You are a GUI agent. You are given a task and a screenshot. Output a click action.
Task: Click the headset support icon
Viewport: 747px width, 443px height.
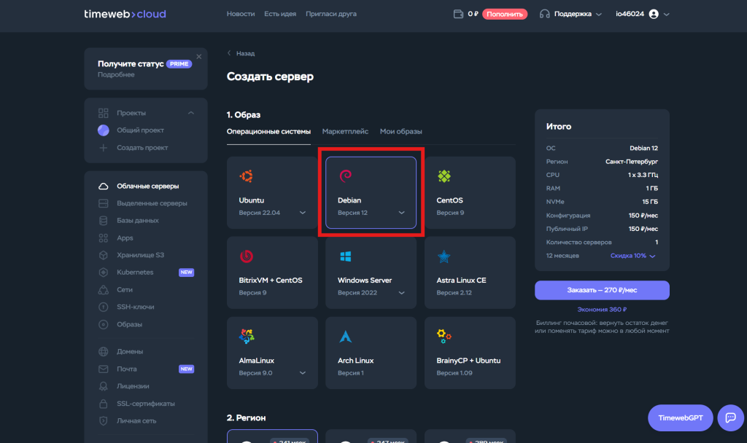pos(544,14)
